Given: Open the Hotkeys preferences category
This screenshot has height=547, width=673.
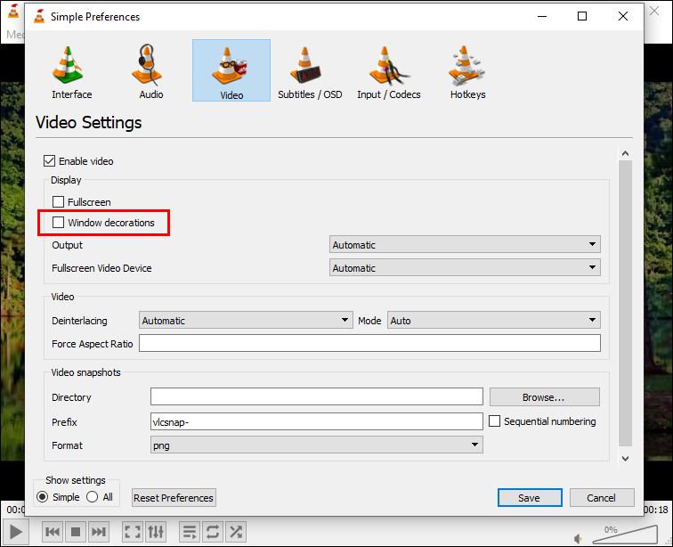Looking at the screenshot, I should 468,71.
